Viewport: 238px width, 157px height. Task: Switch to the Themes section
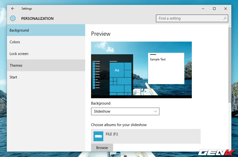[x=46, y=65]
